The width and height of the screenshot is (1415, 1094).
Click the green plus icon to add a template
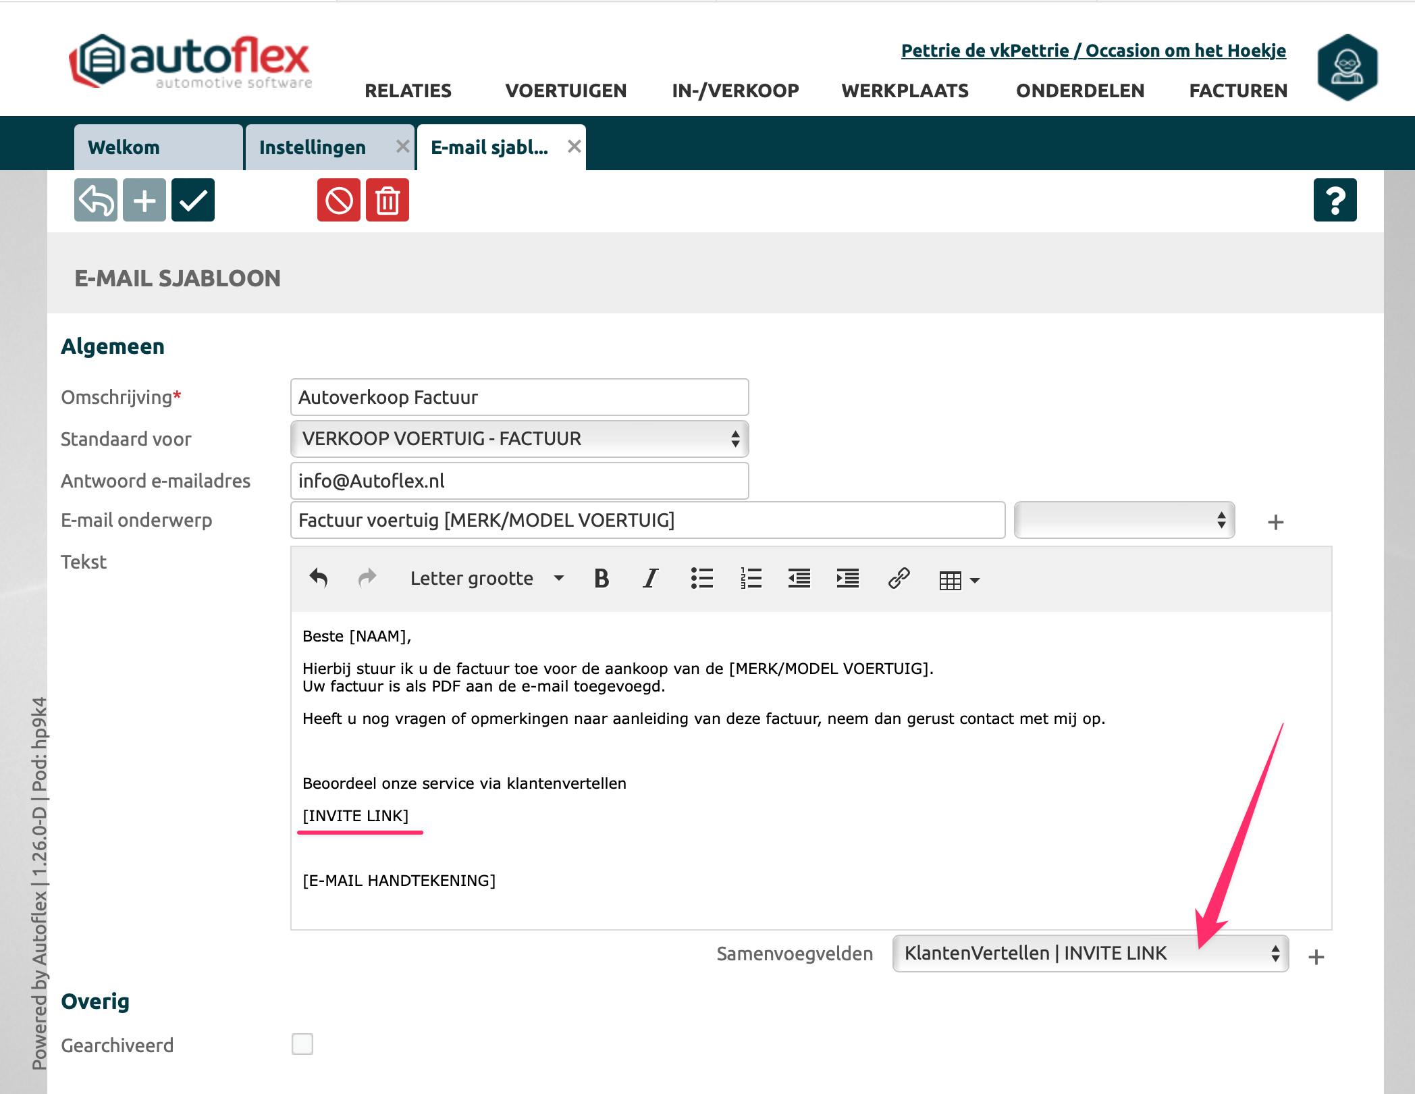coord(144,200)
